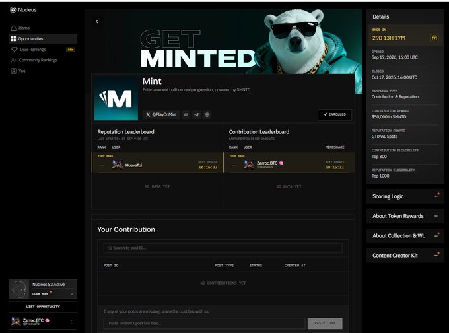Open the three-dot menu beside Zarroc.BTC account
This screenshot has width=449, height=333.
pos(71,322)
